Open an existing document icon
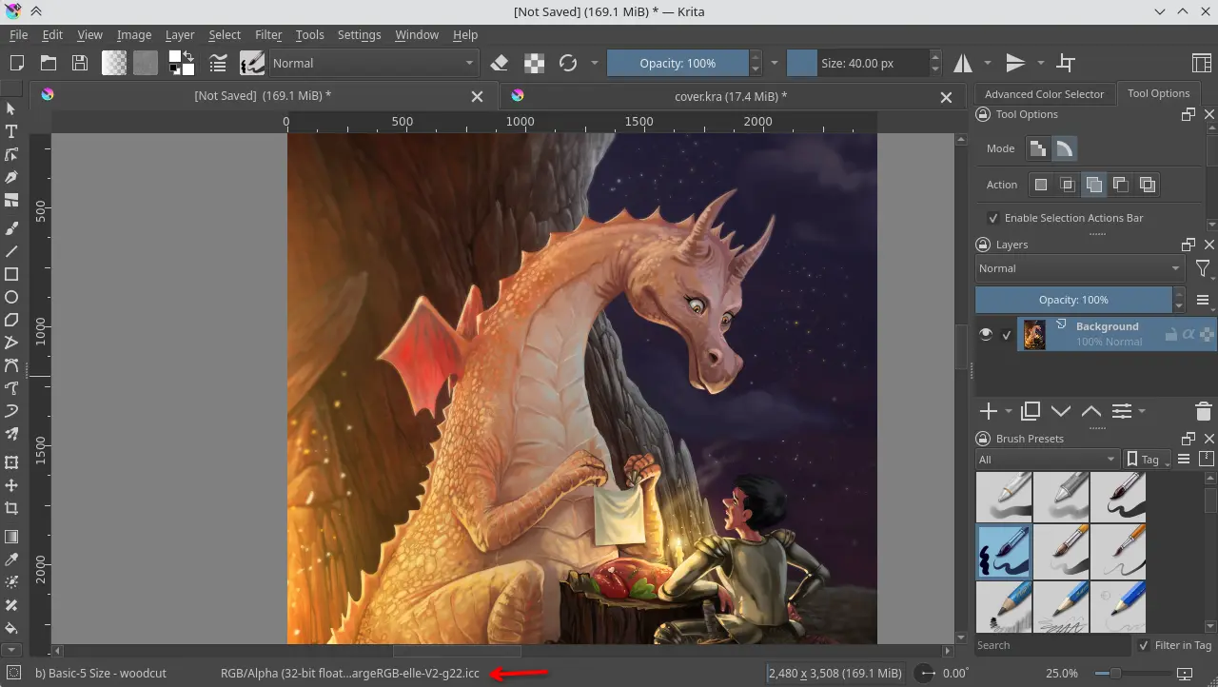 tap(49, 63)
